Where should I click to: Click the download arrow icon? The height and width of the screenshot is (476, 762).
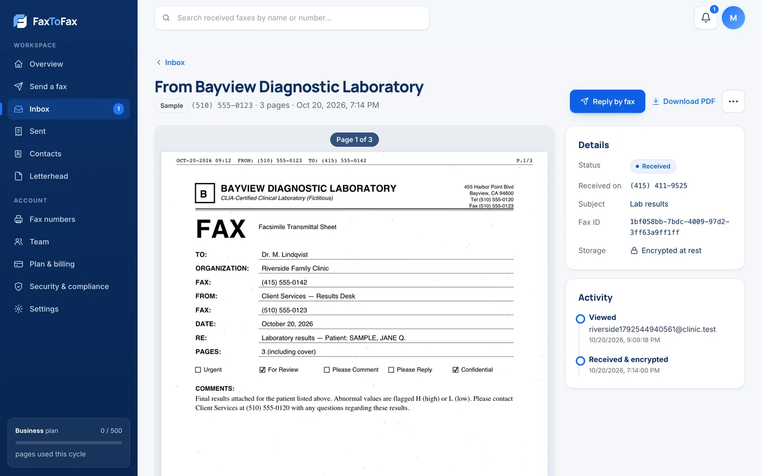click(656, 102)
